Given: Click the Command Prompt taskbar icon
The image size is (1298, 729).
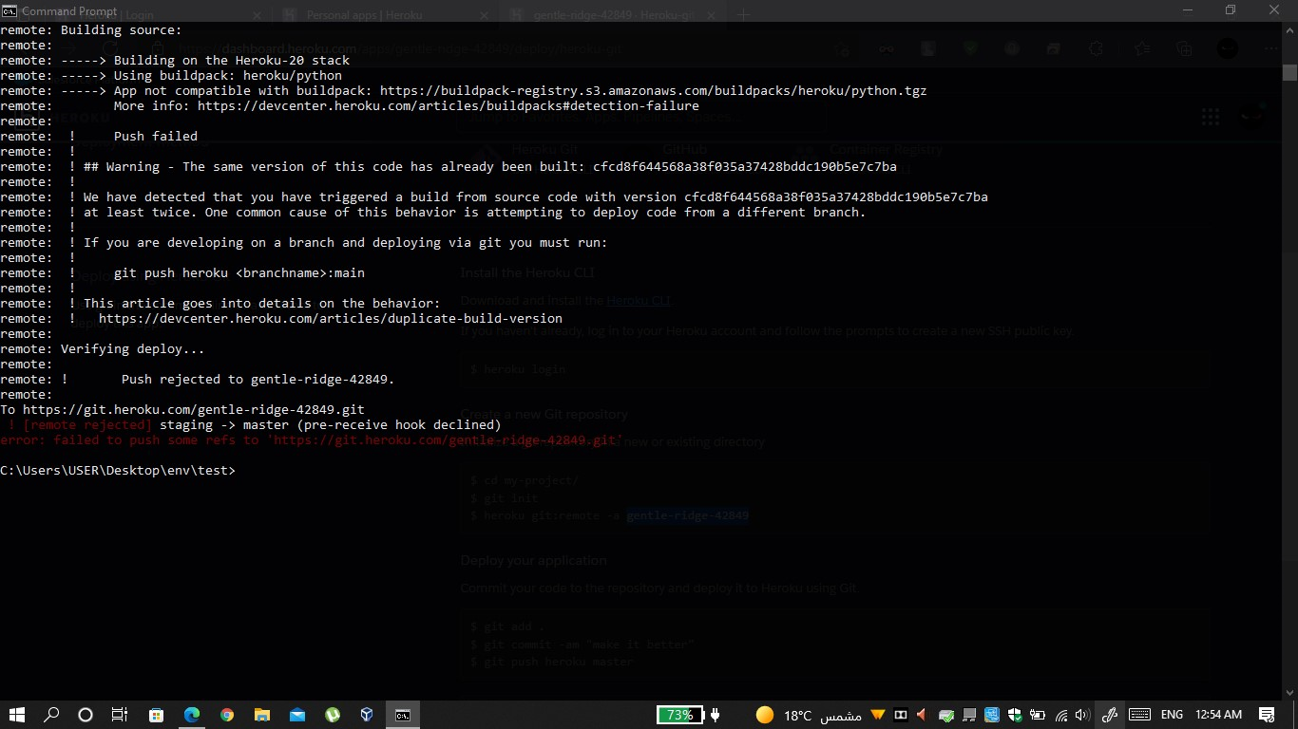Looking at the screenshot, I should pos(402,715).
